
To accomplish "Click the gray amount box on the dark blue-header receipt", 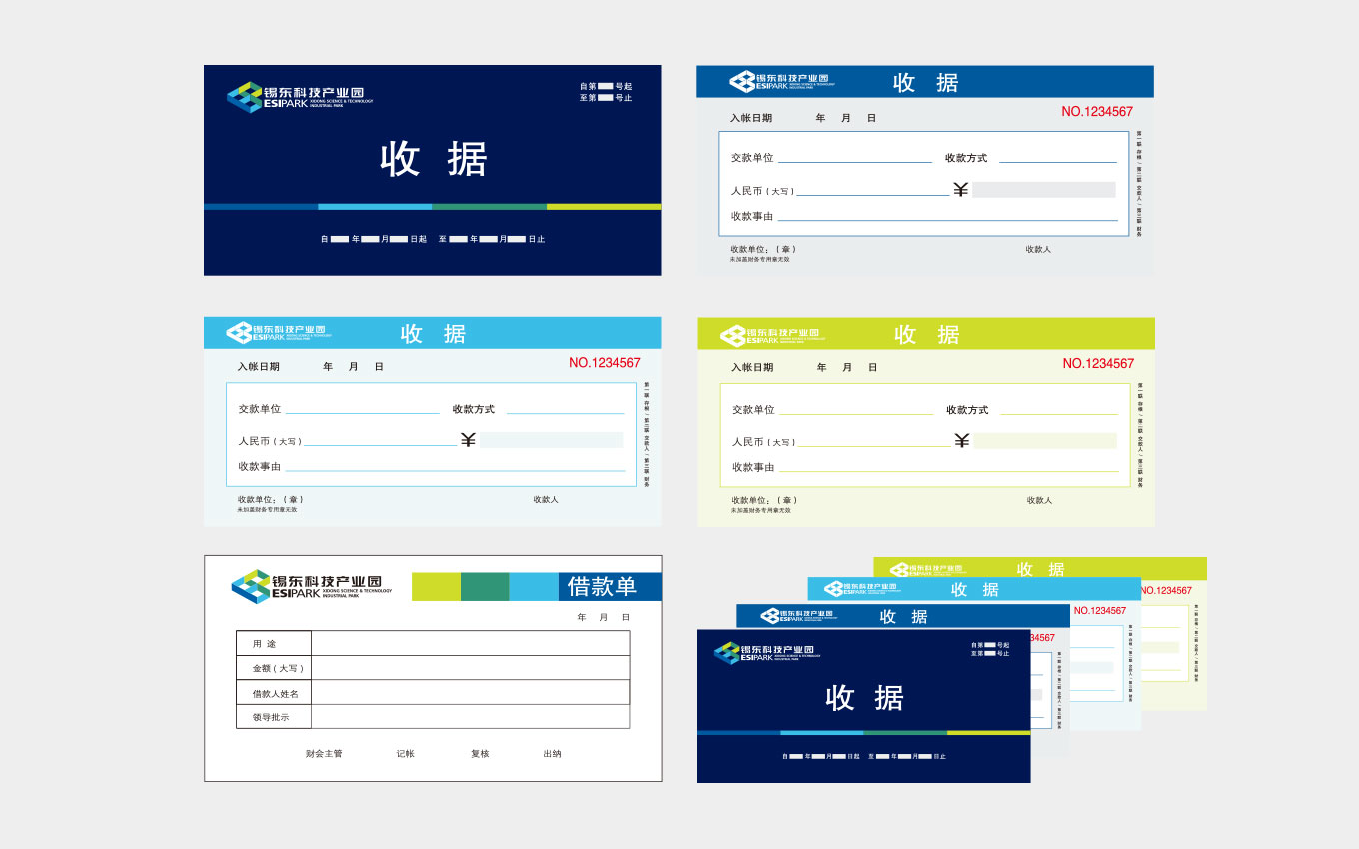I will tap(1043, 190).
